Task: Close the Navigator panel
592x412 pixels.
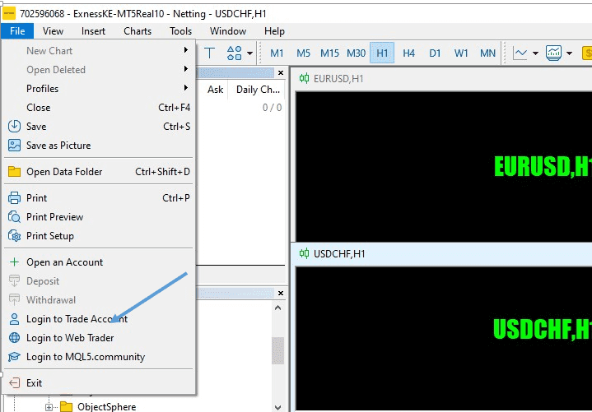Action: 281,293
